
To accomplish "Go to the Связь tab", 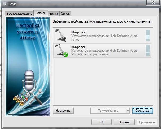I will (65, 13).
